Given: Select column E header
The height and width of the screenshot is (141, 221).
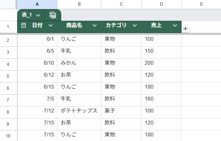Looking at the screenshot, I should click(x=201, y=4).
